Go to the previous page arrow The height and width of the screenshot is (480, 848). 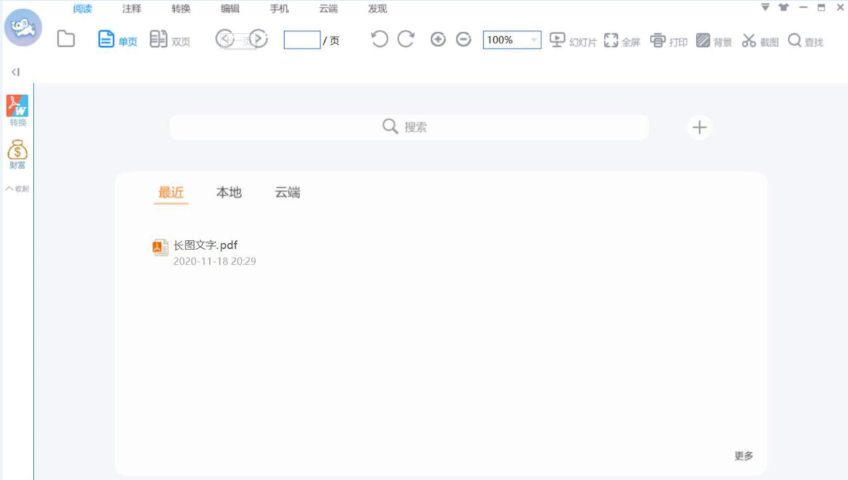(224, 39)
